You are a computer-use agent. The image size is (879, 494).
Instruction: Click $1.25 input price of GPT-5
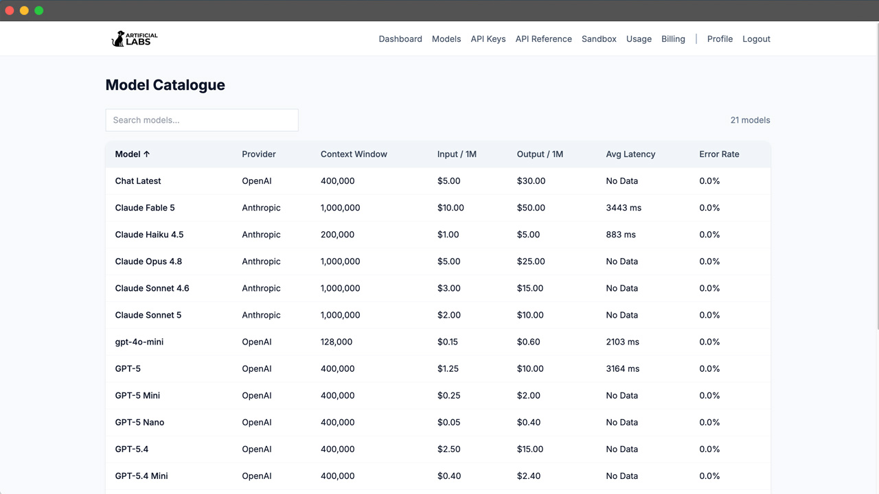coord(448,368)
